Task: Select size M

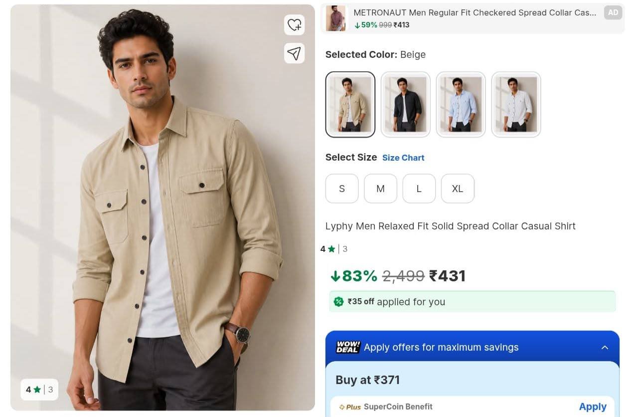Action: point(380,189)
